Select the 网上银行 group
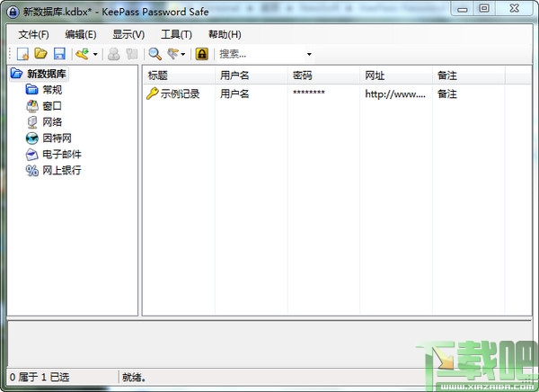Image resolution: width=539 pixels, height=392 pixels. [62, 170]
